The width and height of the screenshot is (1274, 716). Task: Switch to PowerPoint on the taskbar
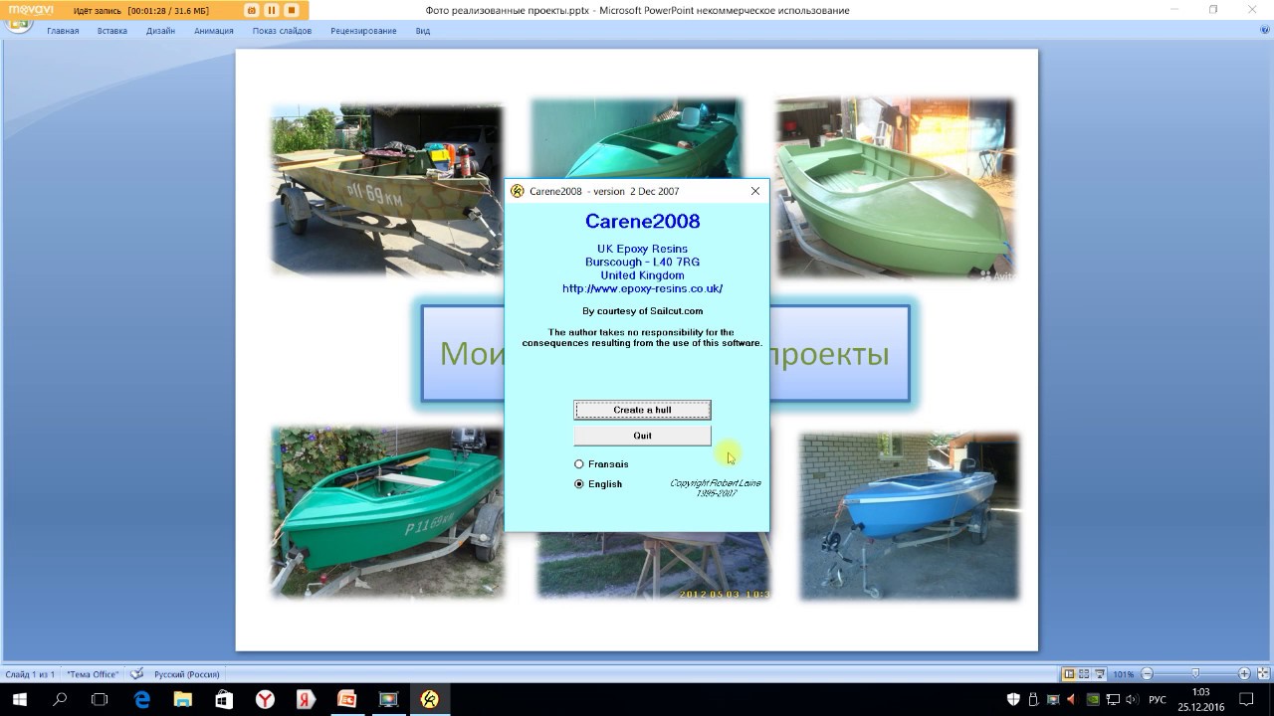click(347, 699)
